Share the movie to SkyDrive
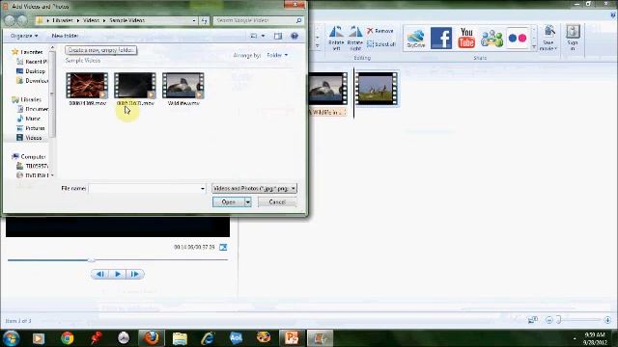 coord(416,39)
